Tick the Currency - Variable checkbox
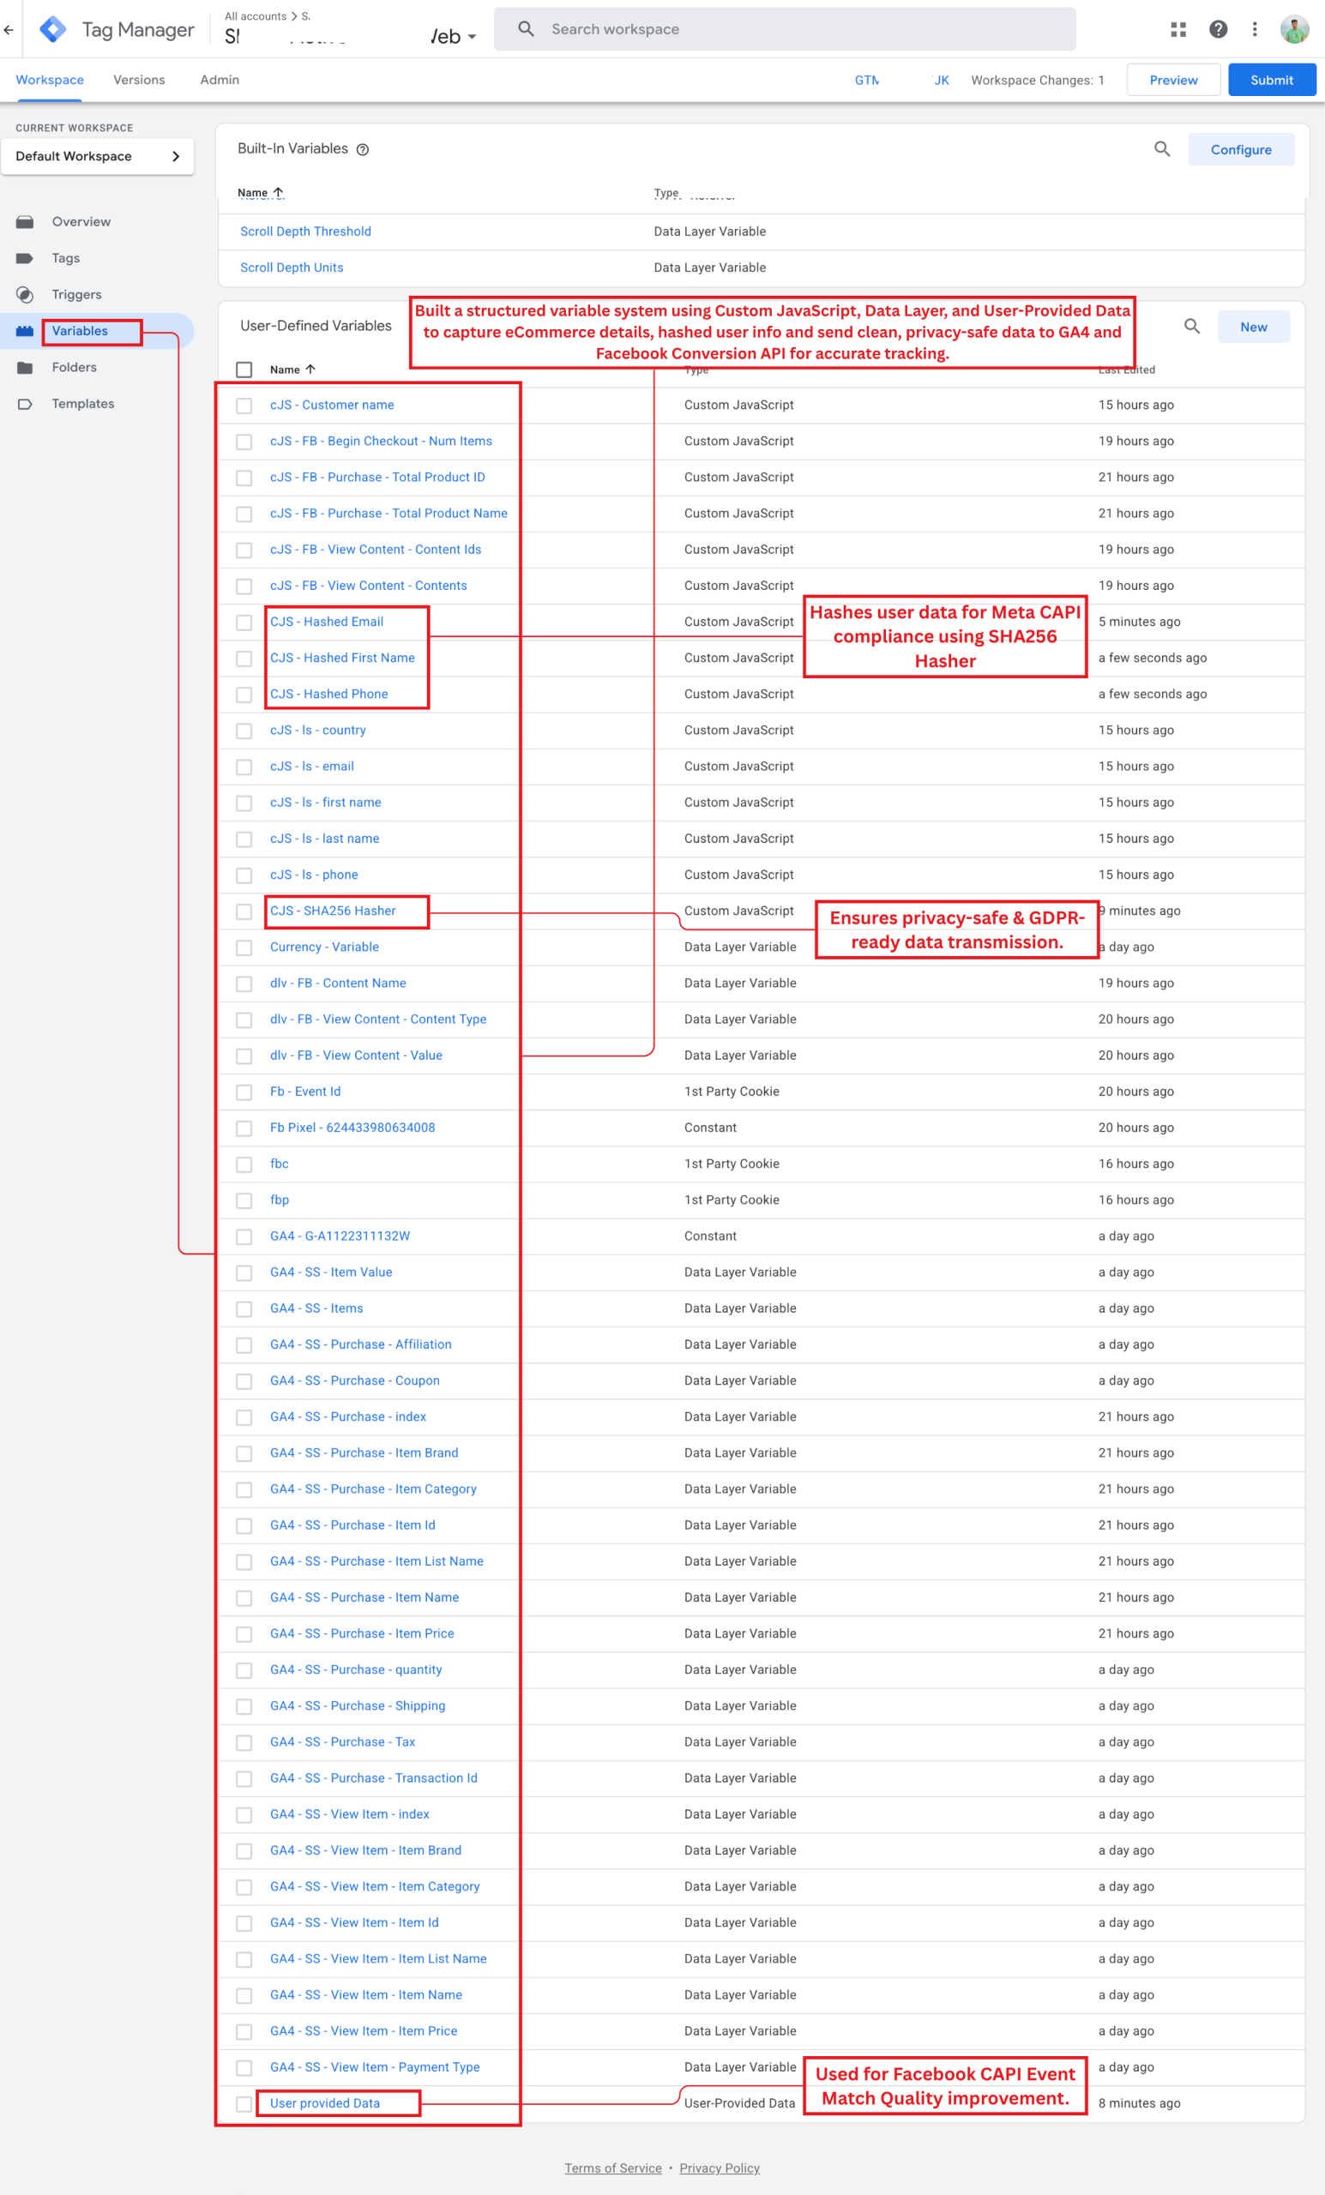The width and height of the screenshot is (1325, 2195). pyautogui.click(x=244, y=947)
